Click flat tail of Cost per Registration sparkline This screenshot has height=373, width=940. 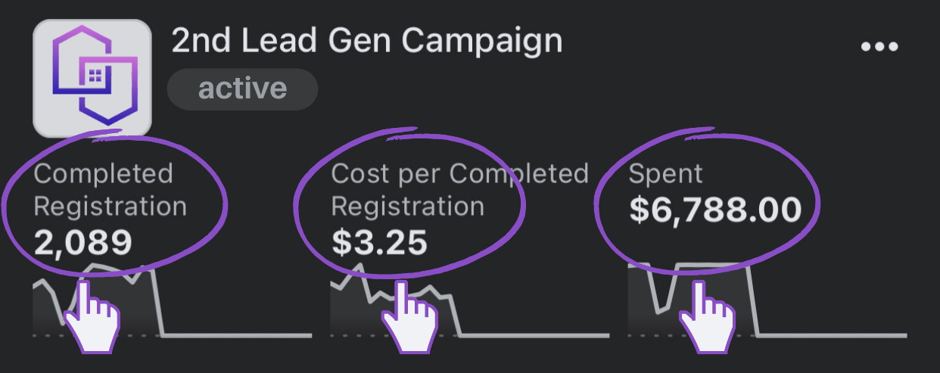coord(534,335)
